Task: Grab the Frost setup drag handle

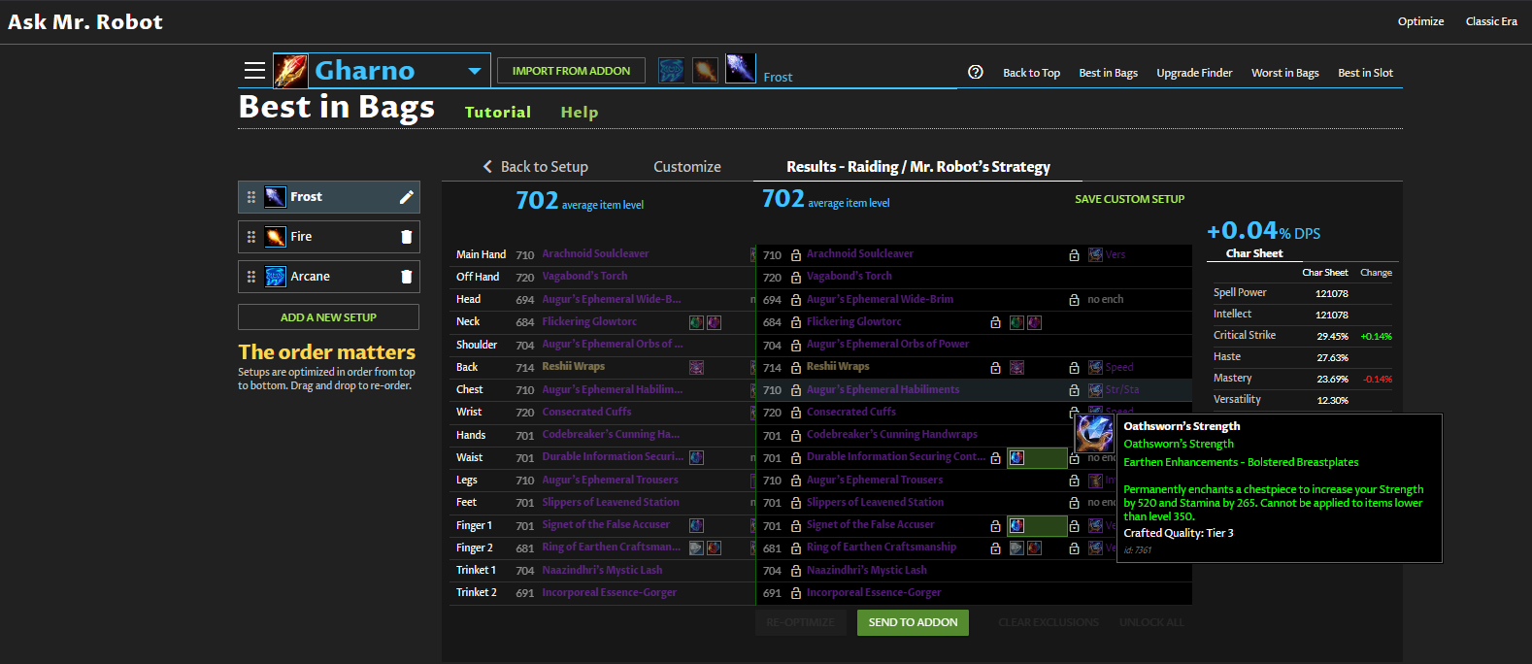Action: (x=251, y=197)
